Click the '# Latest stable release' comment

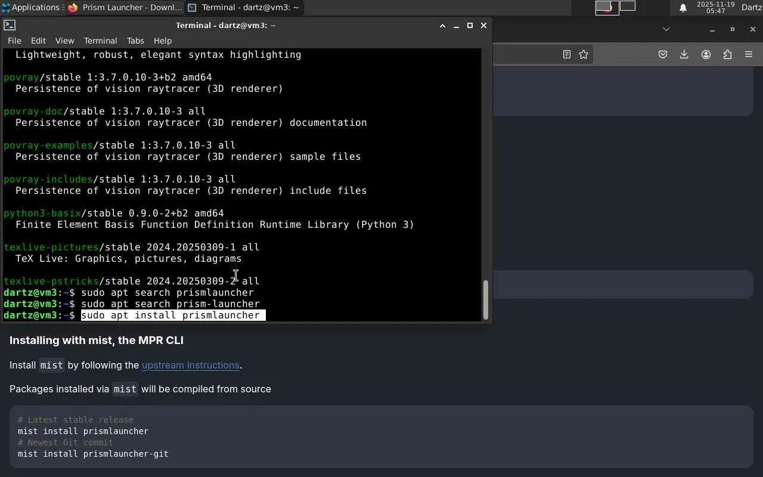(x=76, y=420)
